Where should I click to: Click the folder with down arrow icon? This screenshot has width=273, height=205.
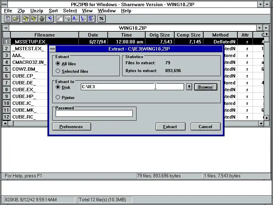tap(34, 19)
